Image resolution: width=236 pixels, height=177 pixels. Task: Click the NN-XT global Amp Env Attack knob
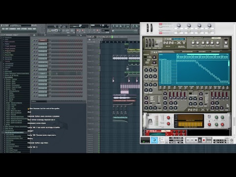click(203, 43)
